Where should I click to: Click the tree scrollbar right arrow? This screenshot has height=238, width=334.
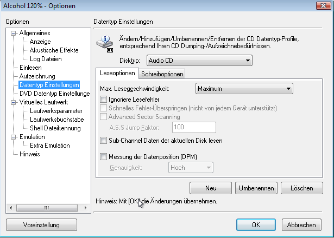[x=86, y=208]
